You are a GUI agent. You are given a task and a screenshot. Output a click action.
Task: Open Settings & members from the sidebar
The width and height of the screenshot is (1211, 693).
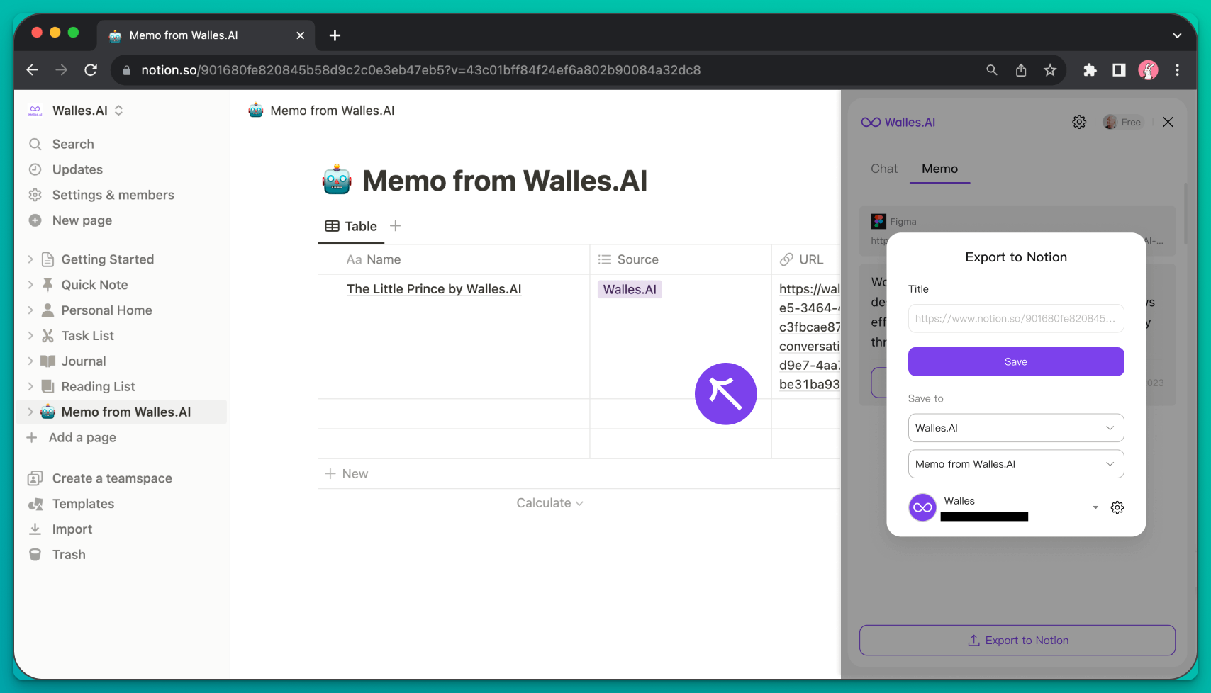113,195
